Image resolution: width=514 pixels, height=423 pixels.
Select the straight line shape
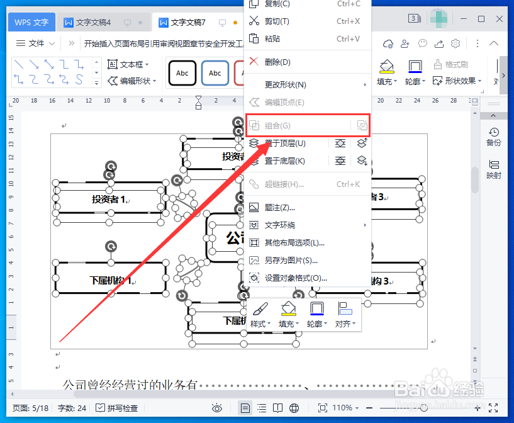[19, 64]
